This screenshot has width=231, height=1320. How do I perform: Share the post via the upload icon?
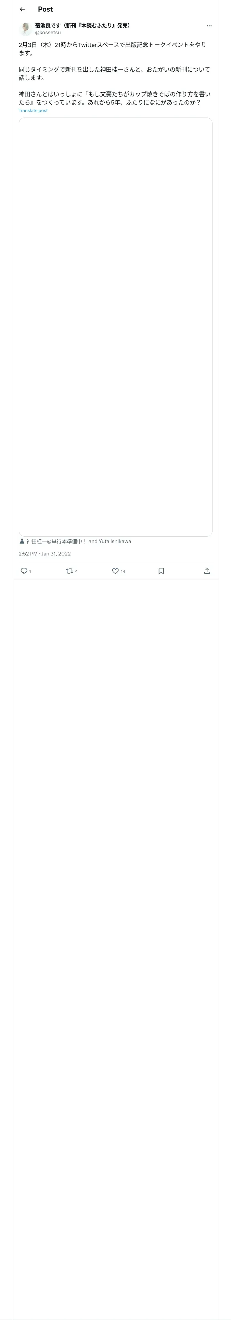pyautogui.click(x=207, y=571)
